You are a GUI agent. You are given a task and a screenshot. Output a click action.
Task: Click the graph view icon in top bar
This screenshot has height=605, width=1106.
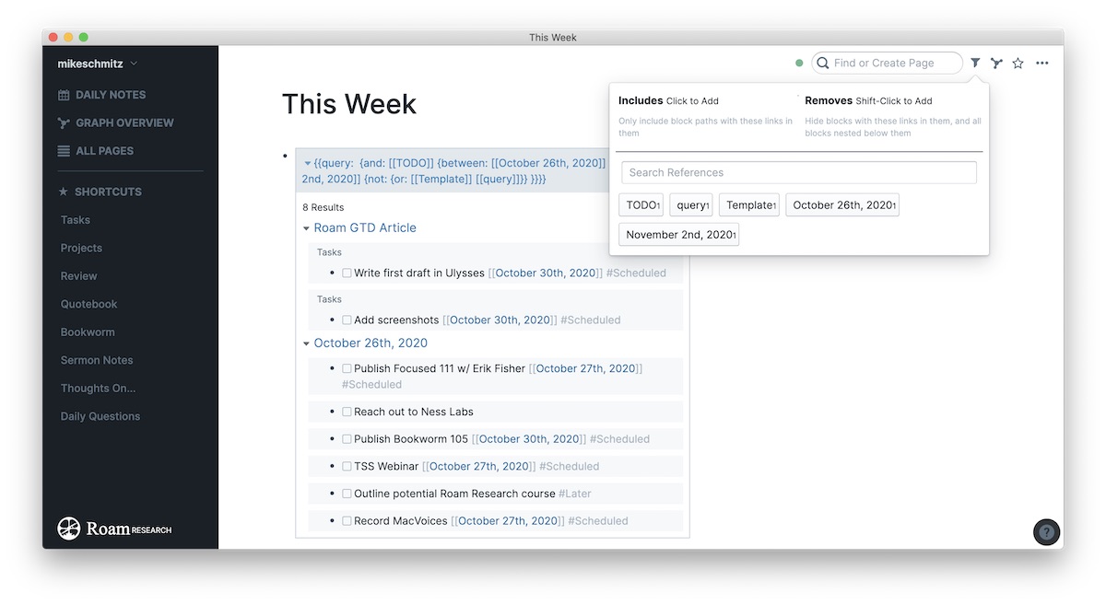click(x=996, y=64)
